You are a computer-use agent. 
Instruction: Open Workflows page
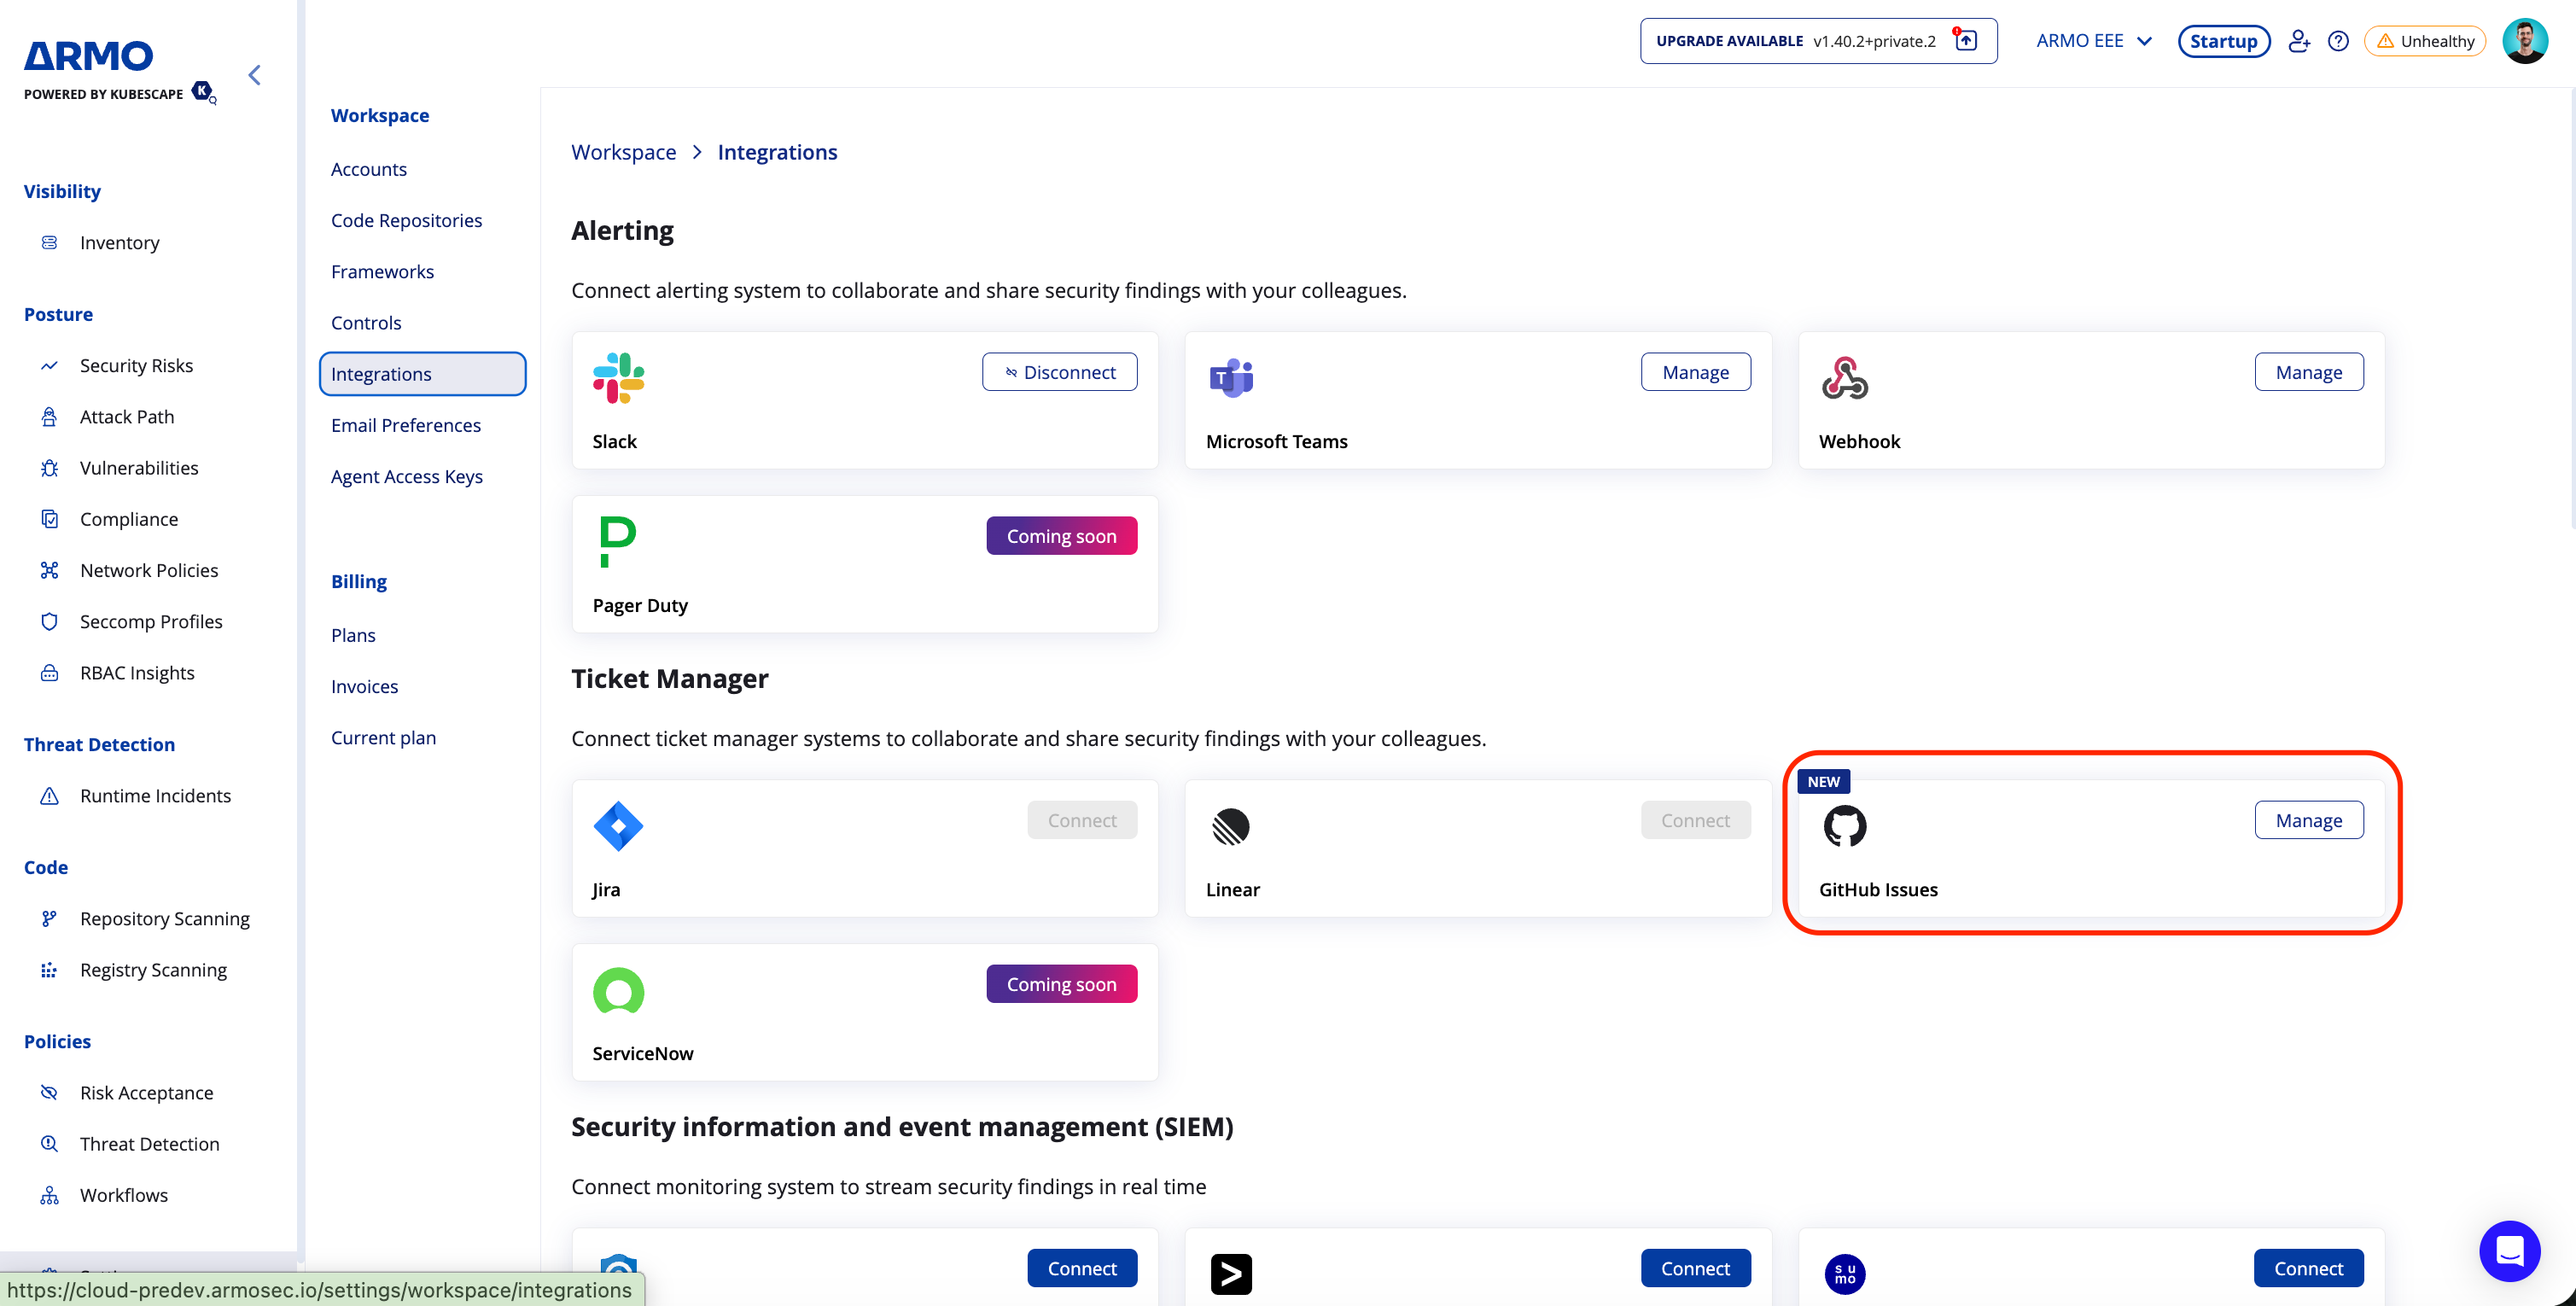click(x=124, y=1196)
